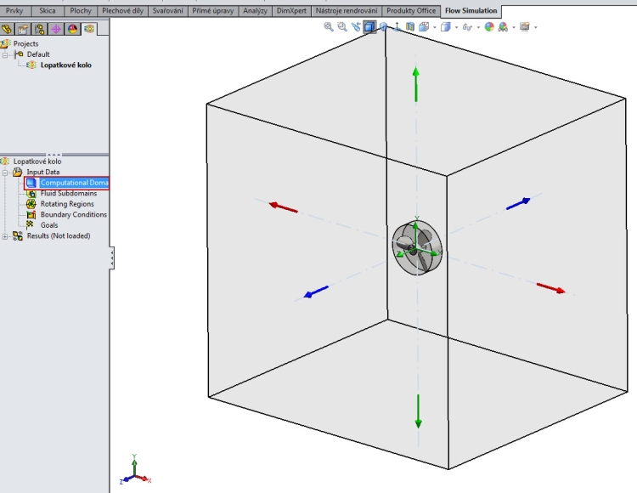637x493 pixels.
Task: Click the View Settings monitor icon
Action: click(525, 27)
